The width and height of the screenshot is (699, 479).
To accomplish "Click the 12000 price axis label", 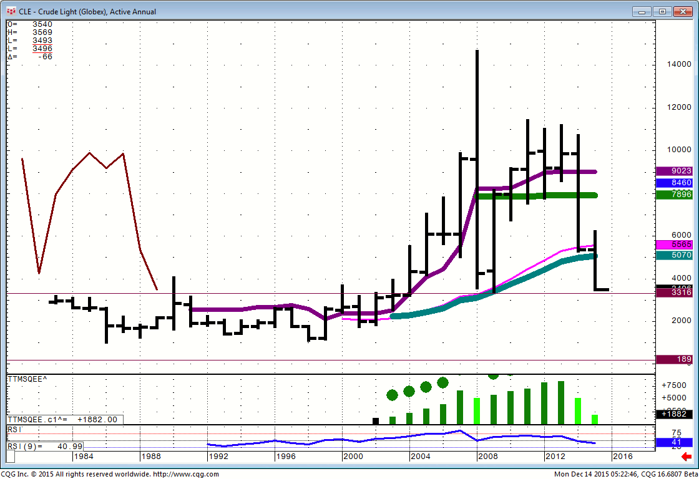I will (679, 107).
